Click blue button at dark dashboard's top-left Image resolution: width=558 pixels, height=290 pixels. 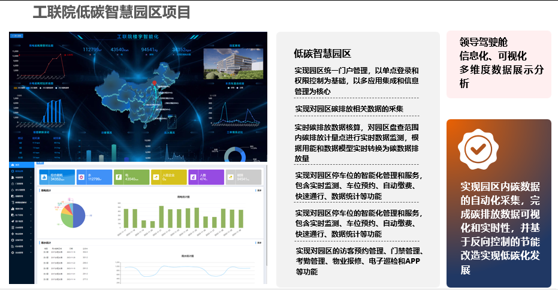[x=16, y=35]
